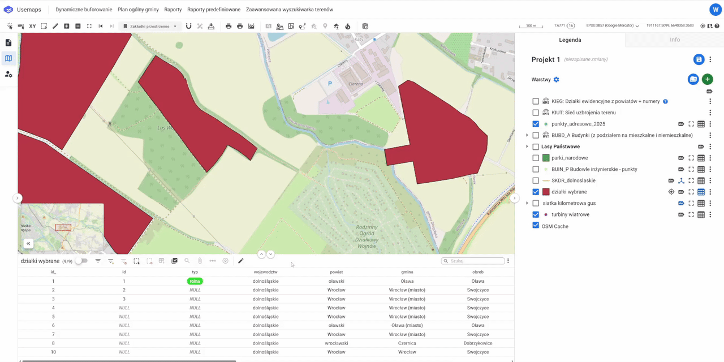Viewport: 724px width, 362px height.
Task: Click pencil edit icon in table toolbar
Action: 240,261
